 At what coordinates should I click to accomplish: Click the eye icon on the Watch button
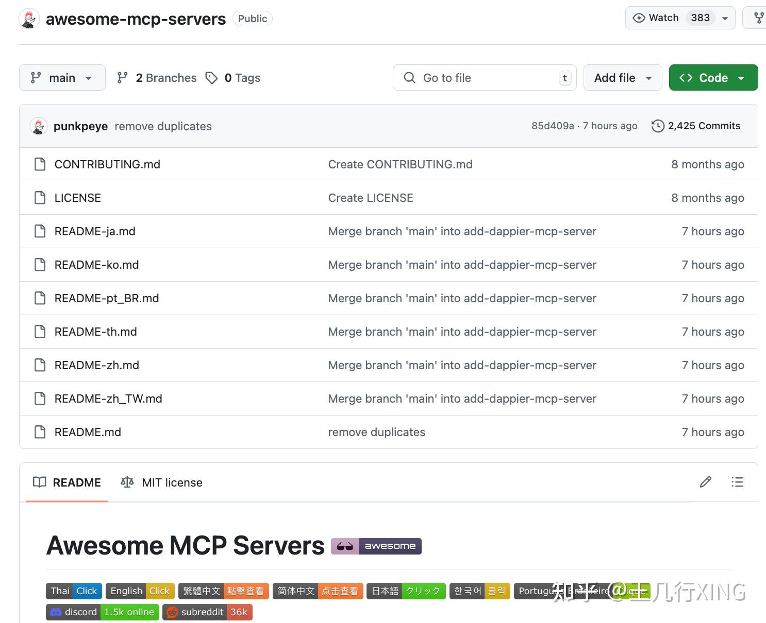(639, 18)
